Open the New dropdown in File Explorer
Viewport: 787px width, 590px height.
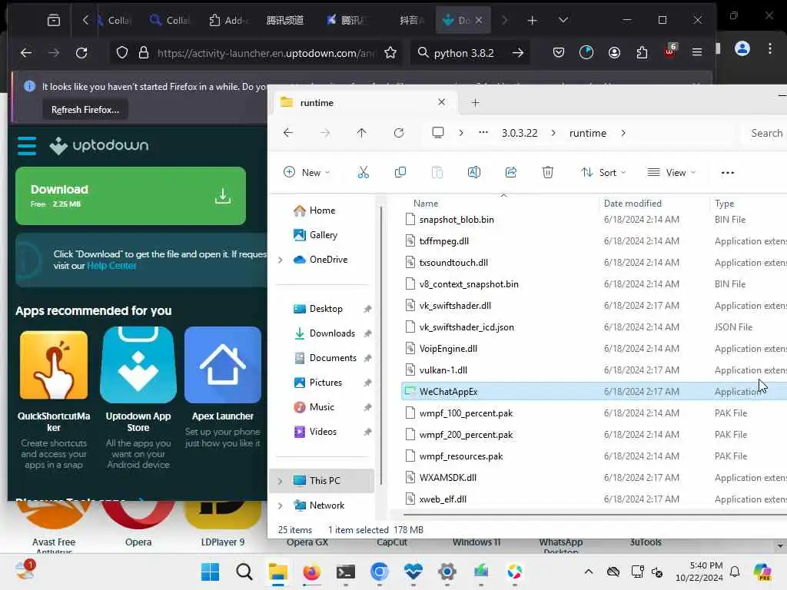(x=307, y=173)
